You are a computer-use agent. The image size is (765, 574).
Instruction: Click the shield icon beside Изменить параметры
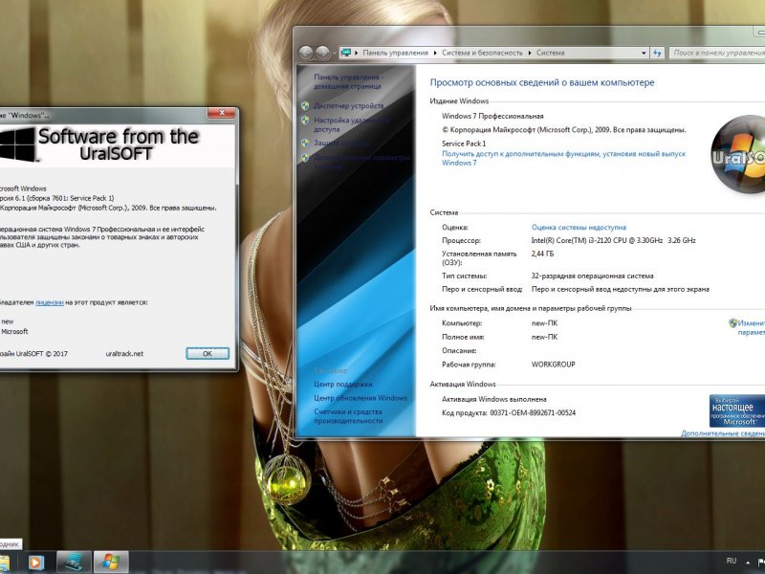pyautogui.click(x=732, y=323)
